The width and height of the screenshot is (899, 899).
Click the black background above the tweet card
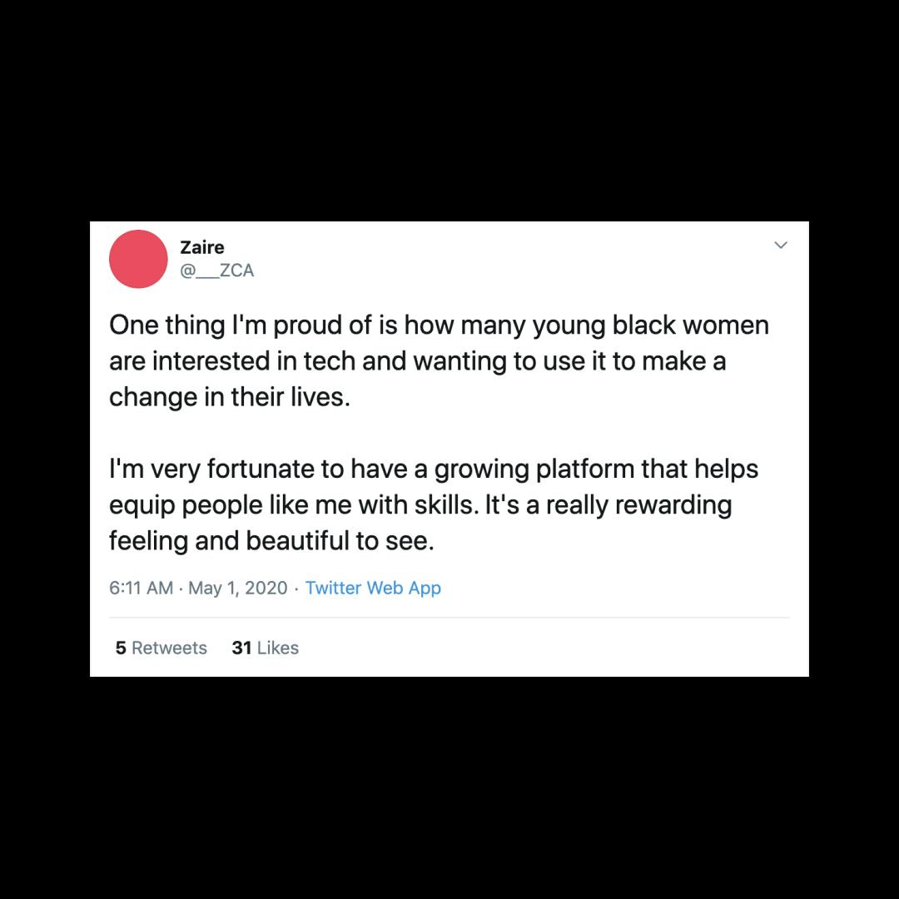(449, 111)
